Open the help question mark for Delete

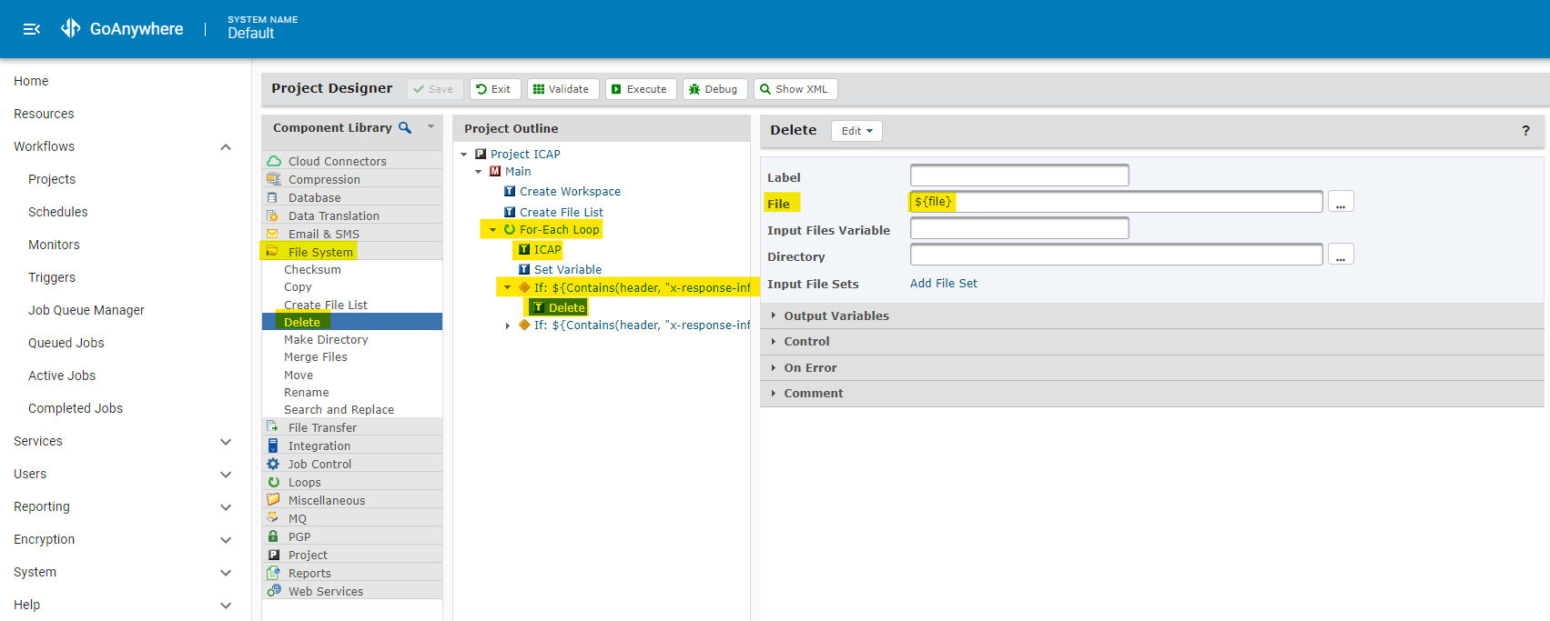coord(1525,130)
